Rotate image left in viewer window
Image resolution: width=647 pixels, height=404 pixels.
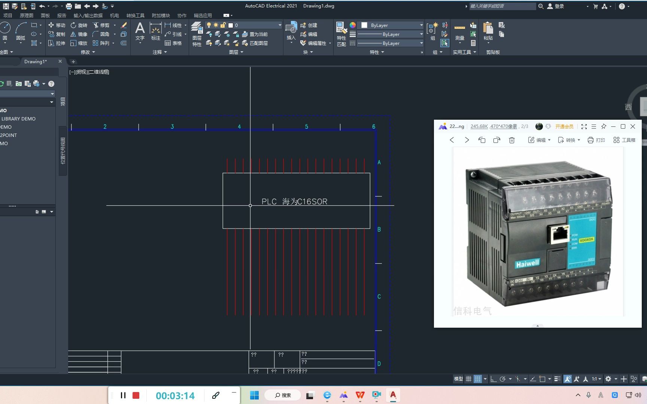pos(482,140)
